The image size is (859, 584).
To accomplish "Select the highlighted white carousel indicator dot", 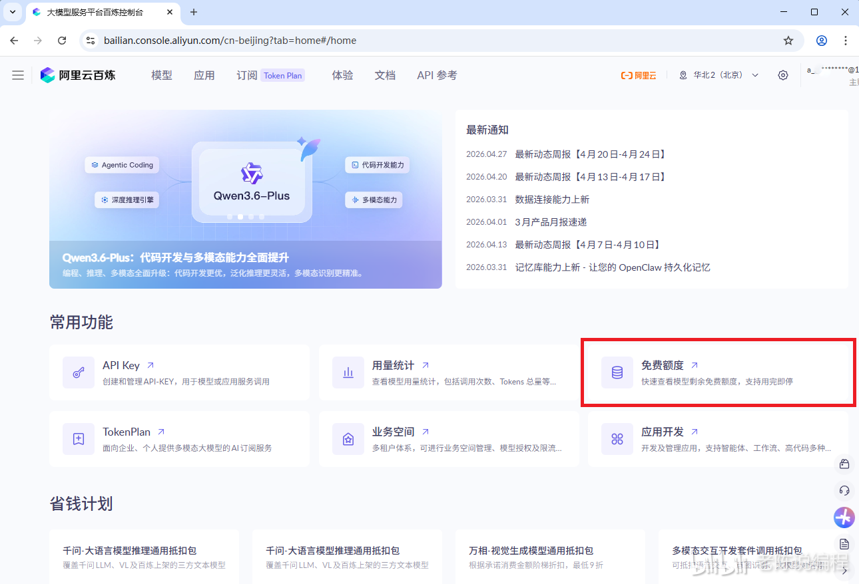I will 240,216.
